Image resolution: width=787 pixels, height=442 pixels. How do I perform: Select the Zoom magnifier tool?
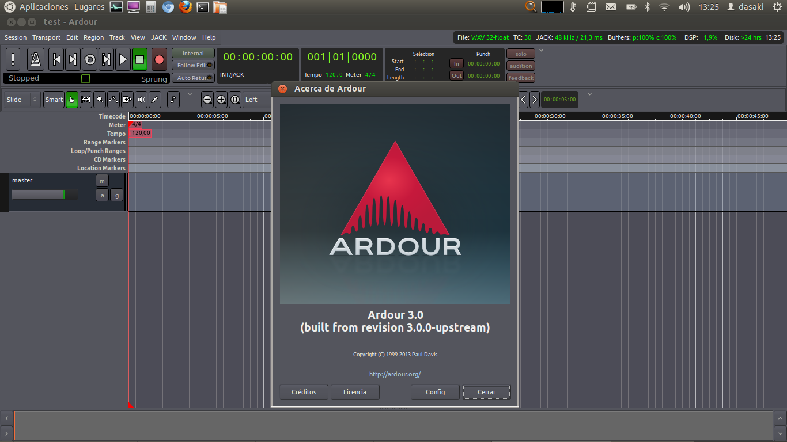click(100, 100)
